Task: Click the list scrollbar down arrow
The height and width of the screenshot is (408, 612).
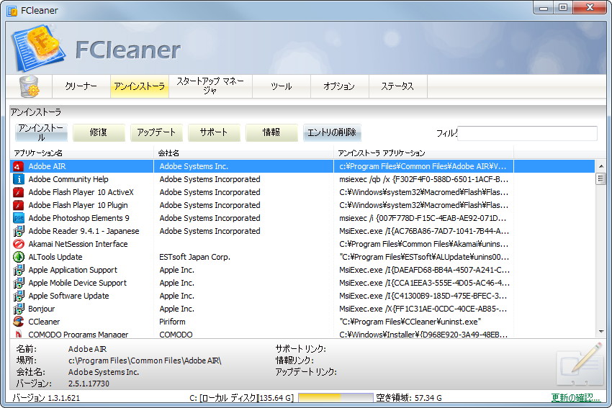Action: click(x=601, y=332)
